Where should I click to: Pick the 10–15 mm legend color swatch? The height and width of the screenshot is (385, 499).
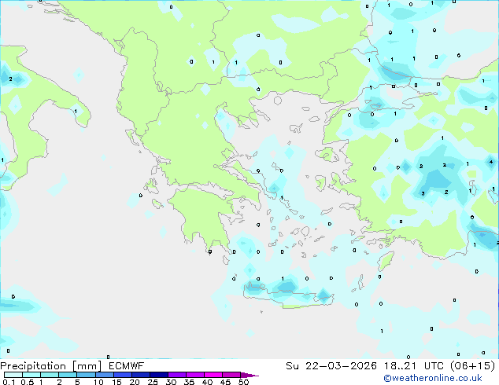[x=104, y=375]
